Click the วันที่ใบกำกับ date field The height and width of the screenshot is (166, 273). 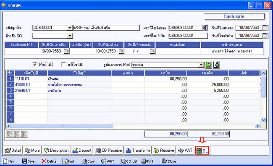[249, 36]
